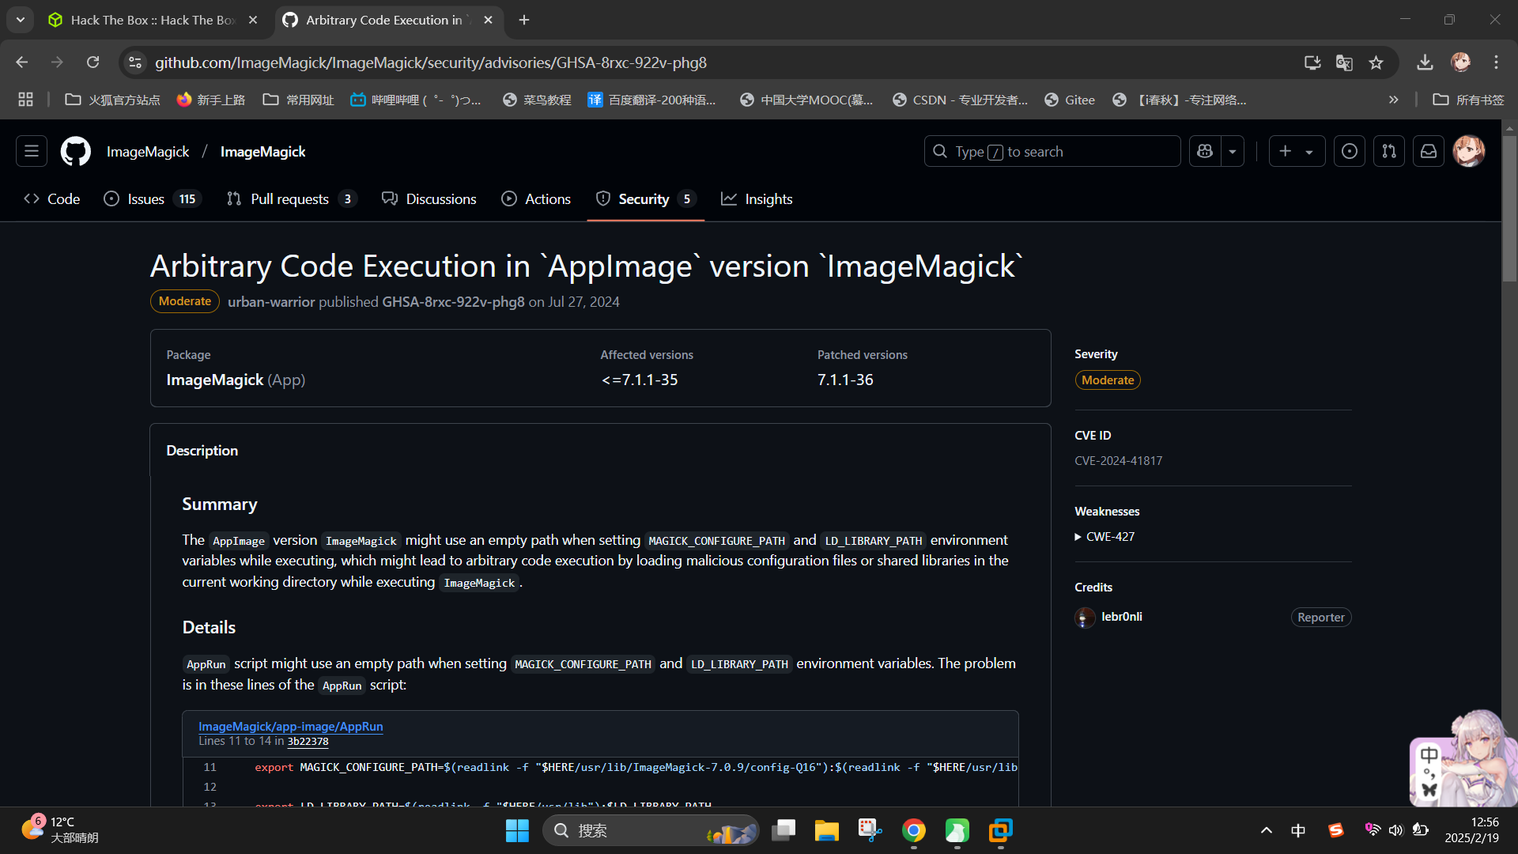Click the lebr0nli avatar thumbnail

(1085, 618)
